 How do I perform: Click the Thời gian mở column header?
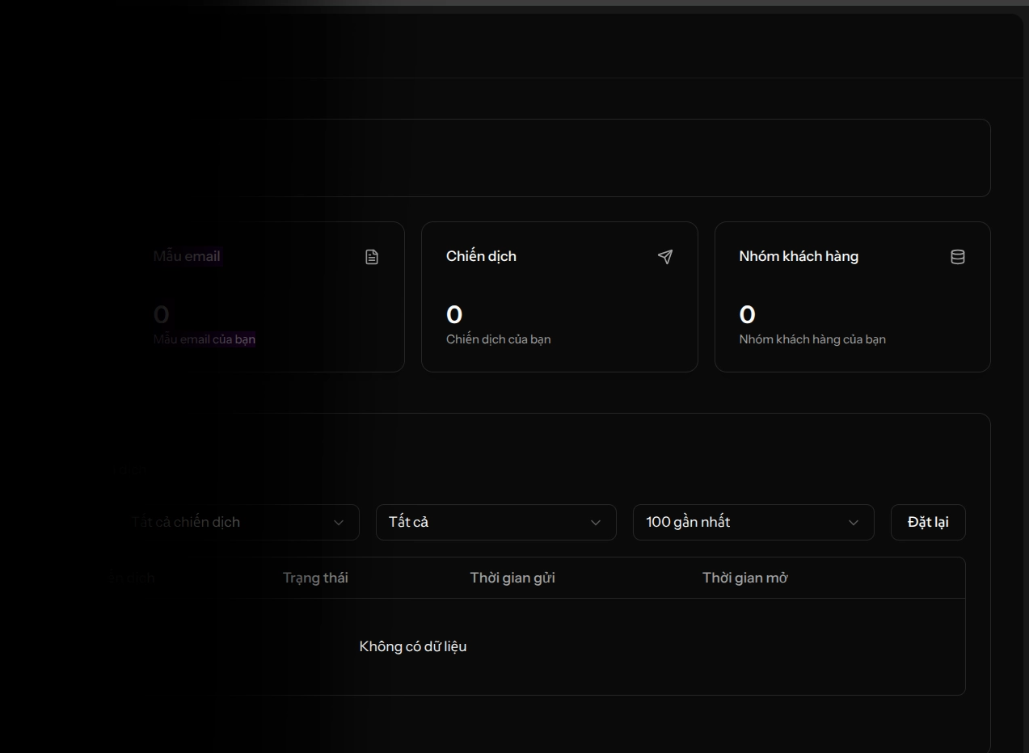click(744, 578)
